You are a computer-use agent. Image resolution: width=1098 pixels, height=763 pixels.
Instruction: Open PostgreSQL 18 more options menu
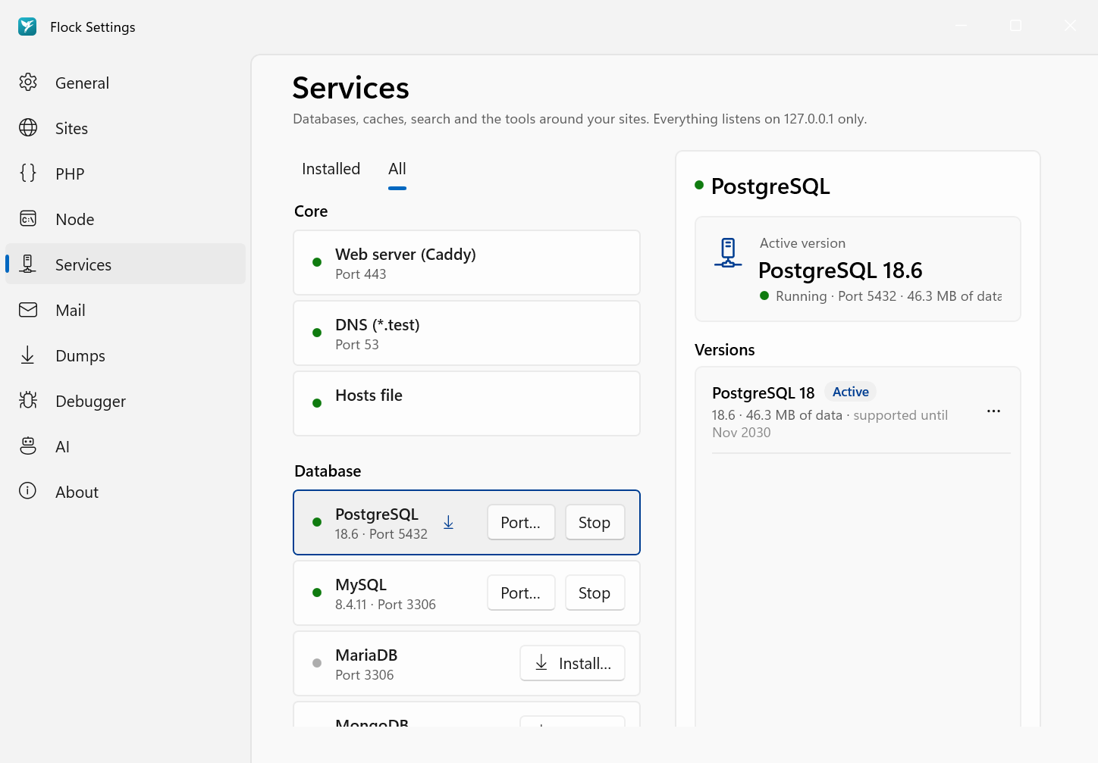[x=993, y=411]
